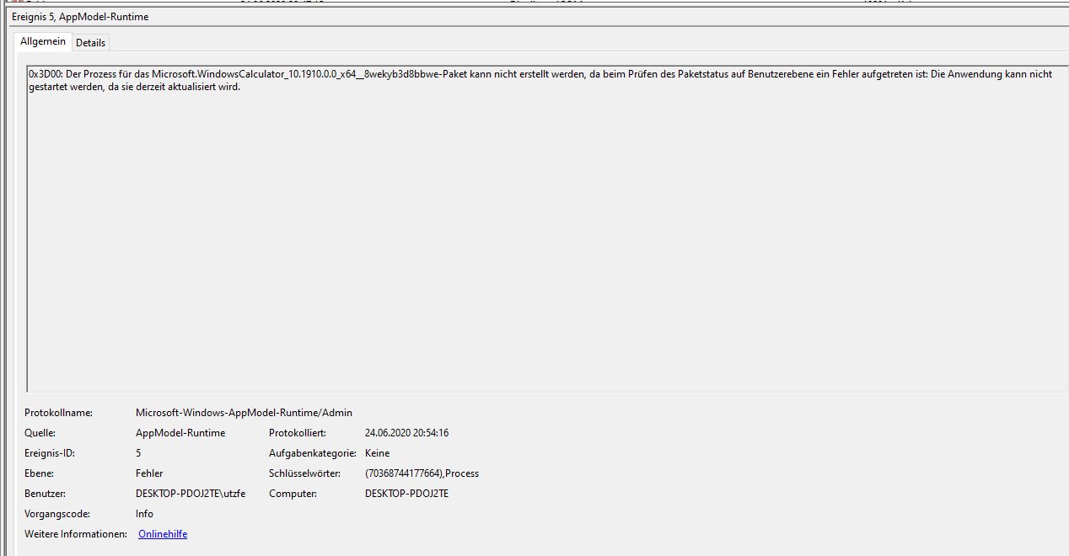
Task: Select the log name Microsoft-Windows-AppModel-Runtime/Admin
Action: (x=244, y=413)
